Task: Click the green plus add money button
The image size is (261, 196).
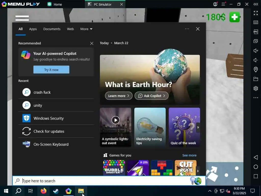Action: 234,17
